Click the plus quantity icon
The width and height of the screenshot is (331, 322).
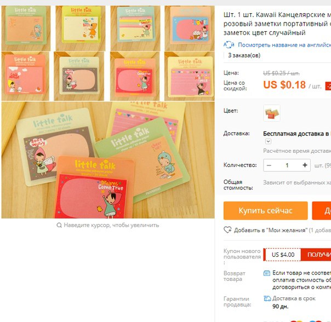click(305, 165)
